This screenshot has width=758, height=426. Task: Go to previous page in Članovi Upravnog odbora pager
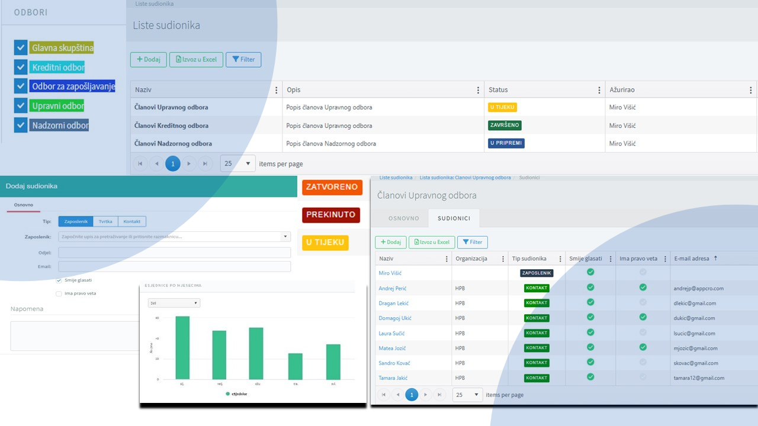pyautogui.click(x=397, y=394)
